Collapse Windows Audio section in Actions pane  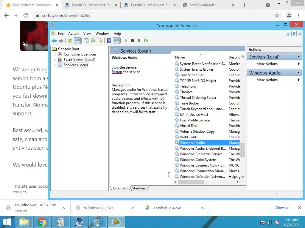[298, 73]
